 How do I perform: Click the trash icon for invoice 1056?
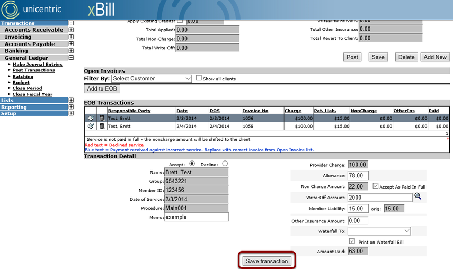(102, 118)
